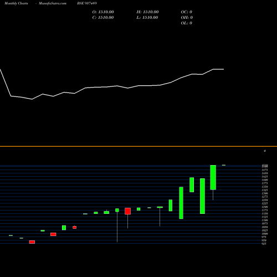
Task: Click the 1400 price axis label
Action: pyautogui.click(x=265, y=180)
